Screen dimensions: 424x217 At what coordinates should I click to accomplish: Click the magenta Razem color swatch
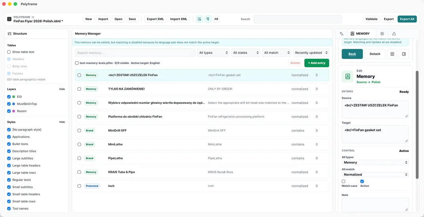pyautogui.click(x=14, y=111)
